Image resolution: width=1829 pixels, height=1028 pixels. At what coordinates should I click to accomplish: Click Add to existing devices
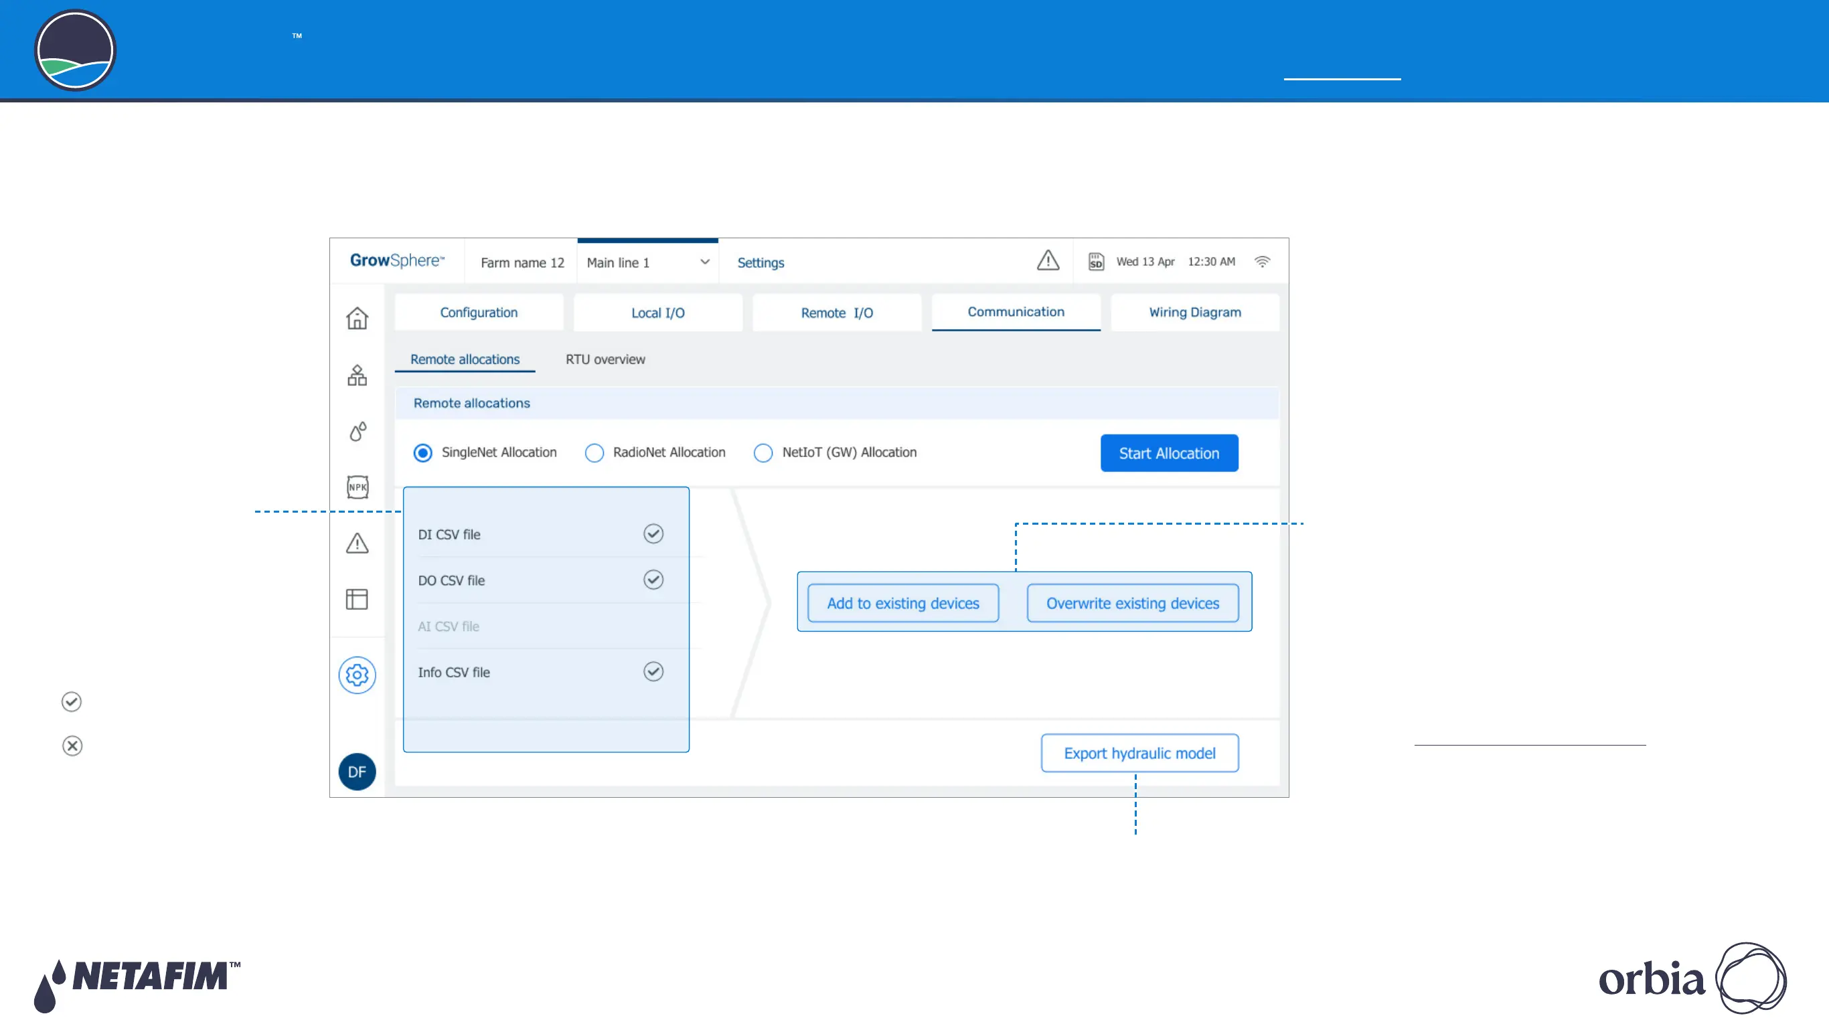coord(902,604)
